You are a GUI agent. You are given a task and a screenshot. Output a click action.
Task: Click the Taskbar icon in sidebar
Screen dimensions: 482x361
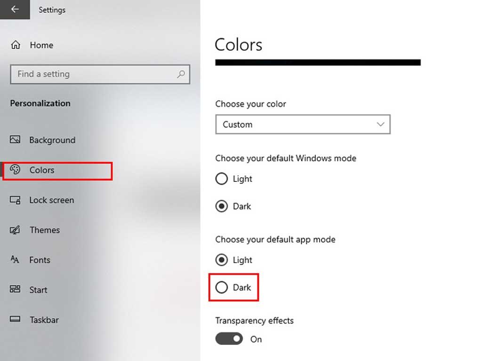click(15, 320)
